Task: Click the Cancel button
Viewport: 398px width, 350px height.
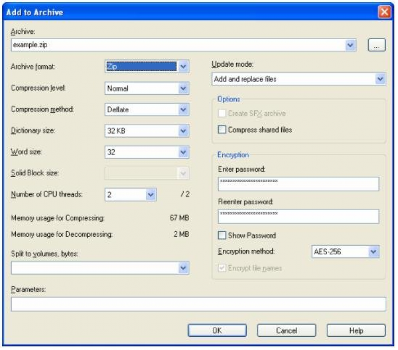Action: pos(287,330)
